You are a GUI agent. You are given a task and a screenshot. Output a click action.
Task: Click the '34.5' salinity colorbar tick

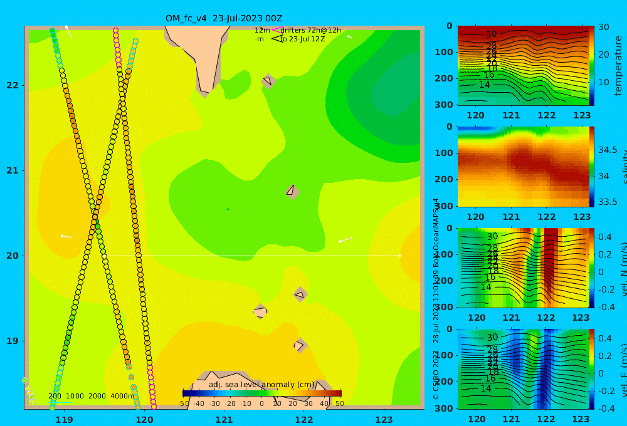[x=608, y=150]
